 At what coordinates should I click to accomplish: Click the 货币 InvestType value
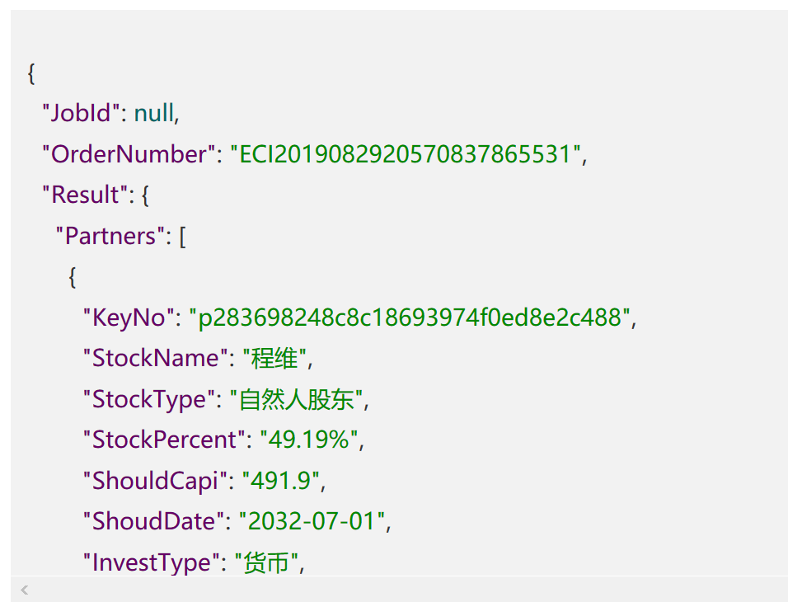click(x=266, y=562)
